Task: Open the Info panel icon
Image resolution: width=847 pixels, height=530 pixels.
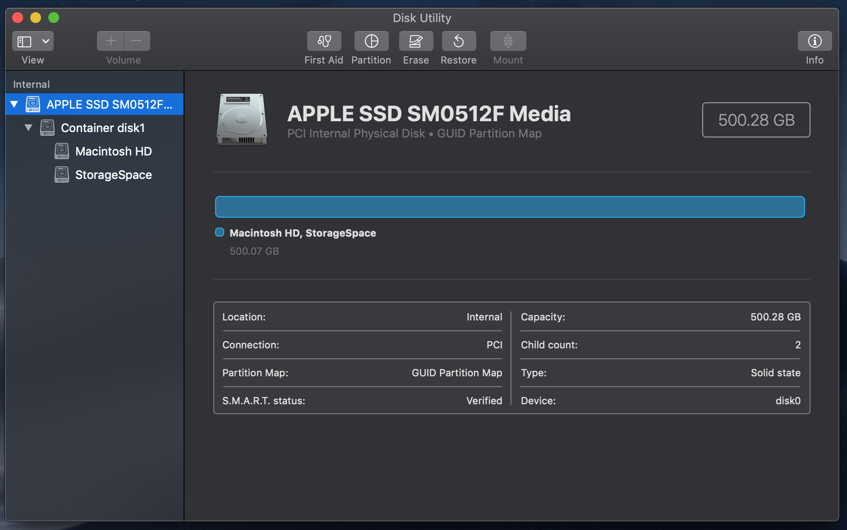Action: [x=815, y=41]
